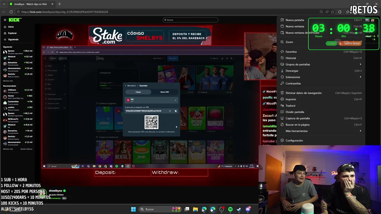The image size is (381, 214).
Task: Open Explorar in the Kick sidebar
Action: click(x=12, y=33)
